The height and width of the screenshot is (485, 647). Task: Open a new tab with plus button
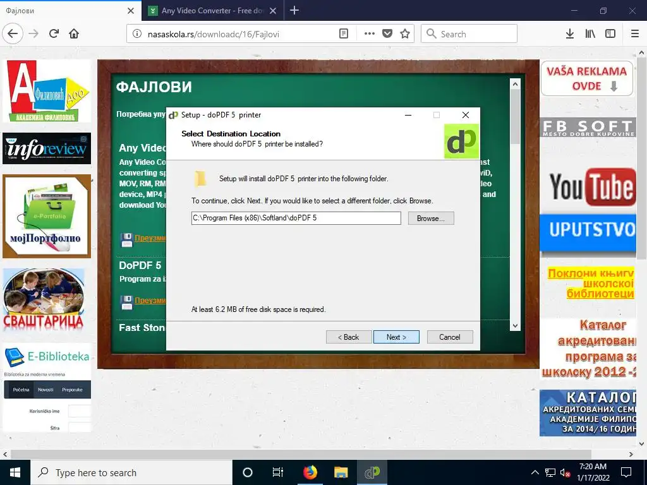click(294, 10)
